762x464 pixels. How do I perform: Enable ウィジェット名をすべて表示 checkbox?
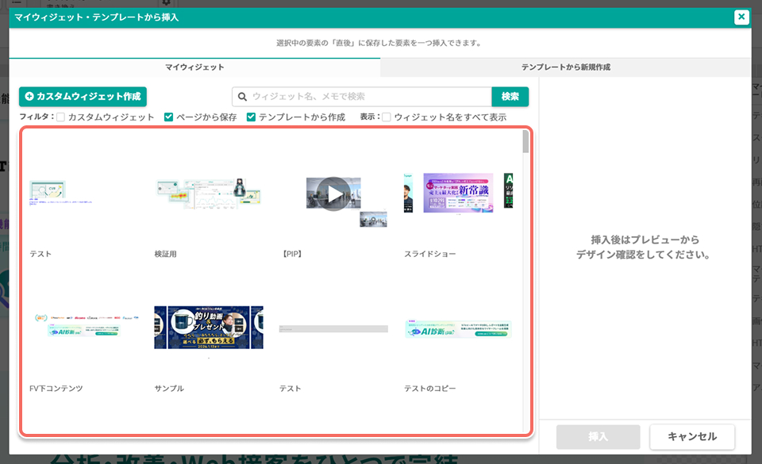point(387,117)
